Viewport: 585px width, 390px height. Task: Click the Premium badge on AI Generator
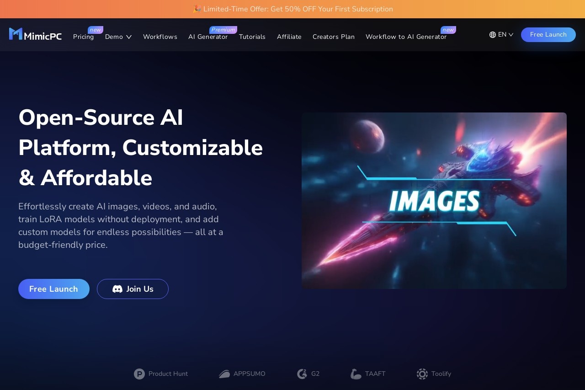[x=223, y=30]
